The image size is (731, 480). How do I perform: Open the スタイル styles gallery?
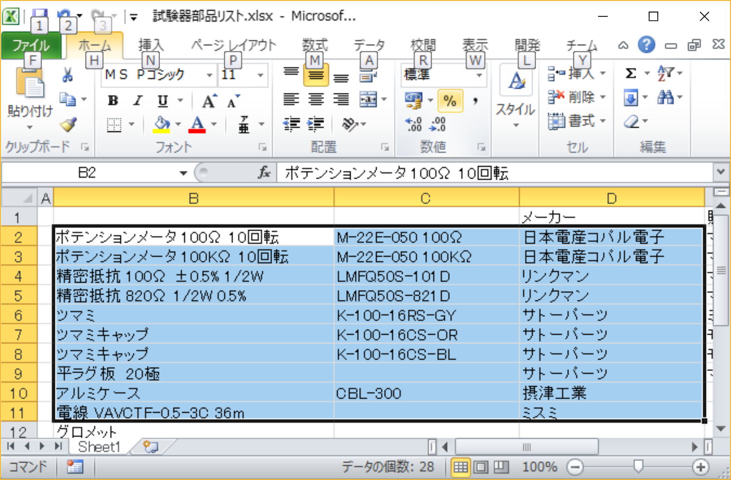point(516,98)
